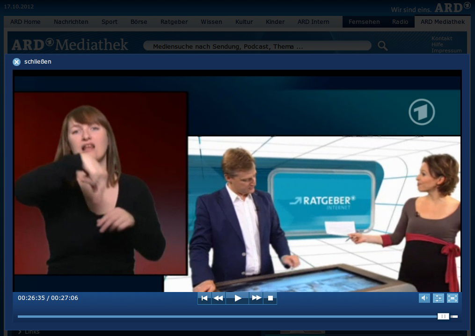Open Nachrichten menu item
This screenshot has width=475, height=336.
[71, 22]
